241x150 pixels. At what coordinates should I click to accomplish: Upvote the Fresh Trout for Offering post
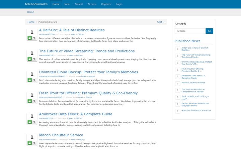point(30,101)
